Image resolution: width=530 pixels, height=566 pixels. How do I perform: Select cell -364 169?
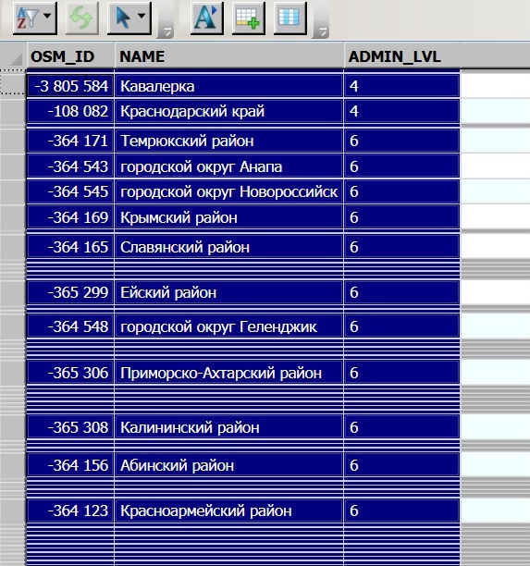(x=71, y=217)
